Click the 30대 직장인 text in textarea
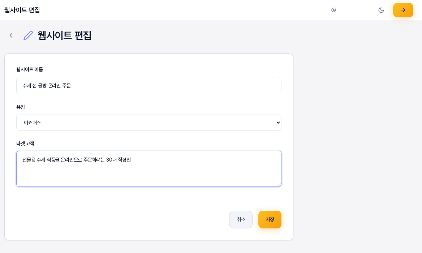The width and height of the screenshot is (422, 253). tap(119, 160)
